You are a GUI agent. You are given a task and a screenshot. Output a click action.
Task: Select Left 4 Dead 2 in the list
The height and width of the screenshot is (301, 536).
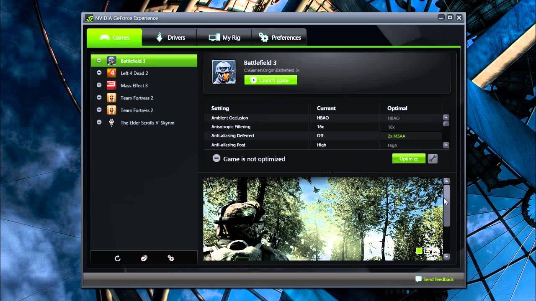coord(144,73)
